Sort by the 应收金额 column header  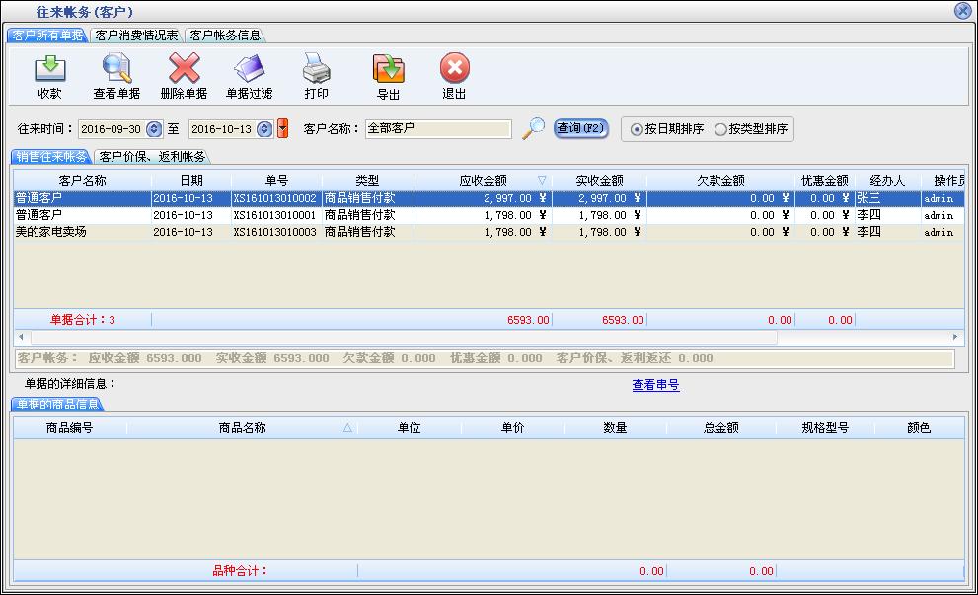pos(483,181)
